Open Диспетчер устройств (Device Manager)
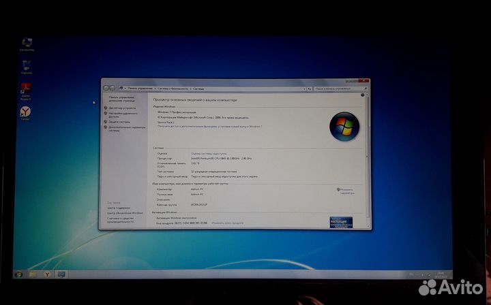 (123, 108)
